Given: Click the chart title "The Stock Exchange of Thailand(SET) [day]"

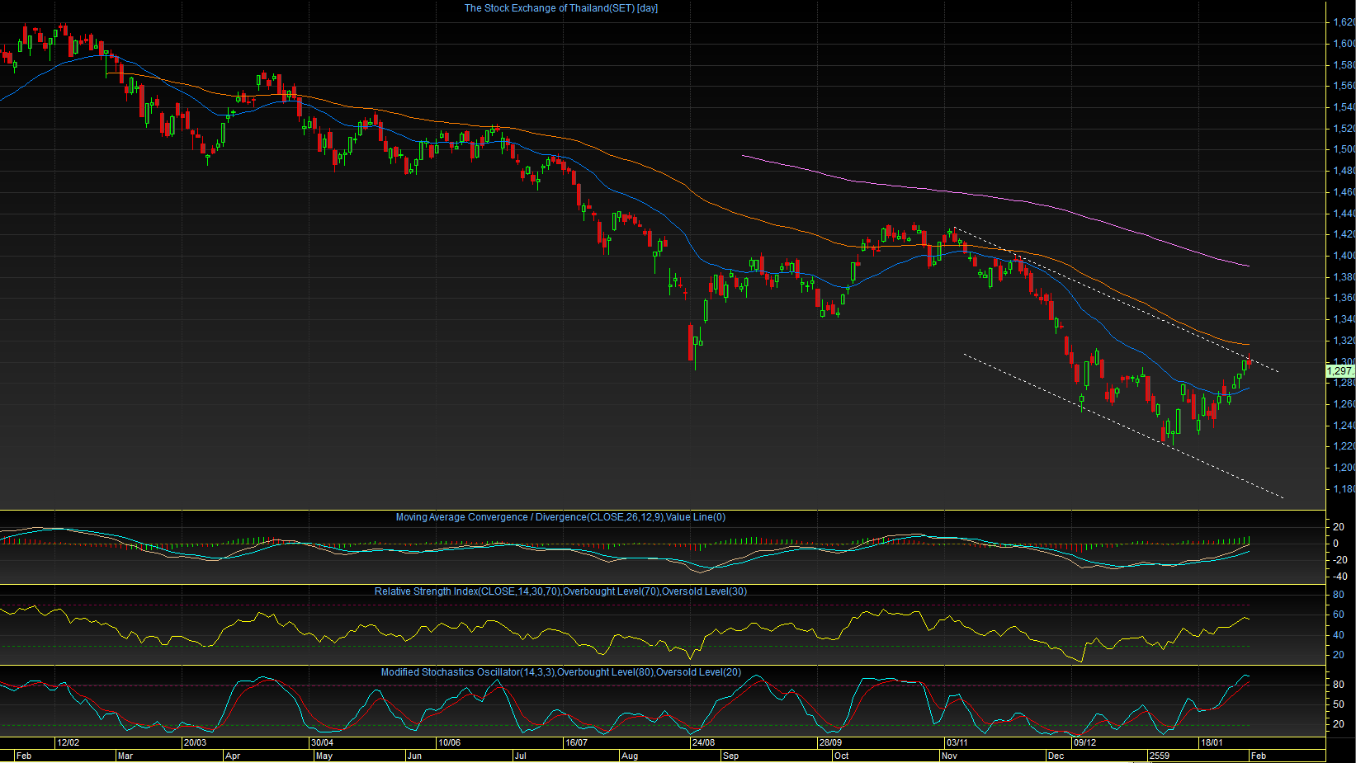Looking at the screenshot, I should (561, 8).
